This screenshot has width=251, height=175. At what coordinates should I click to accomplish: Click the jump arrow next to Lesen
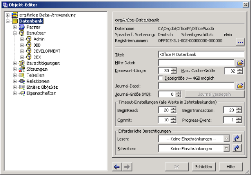(x=237, y=139)
